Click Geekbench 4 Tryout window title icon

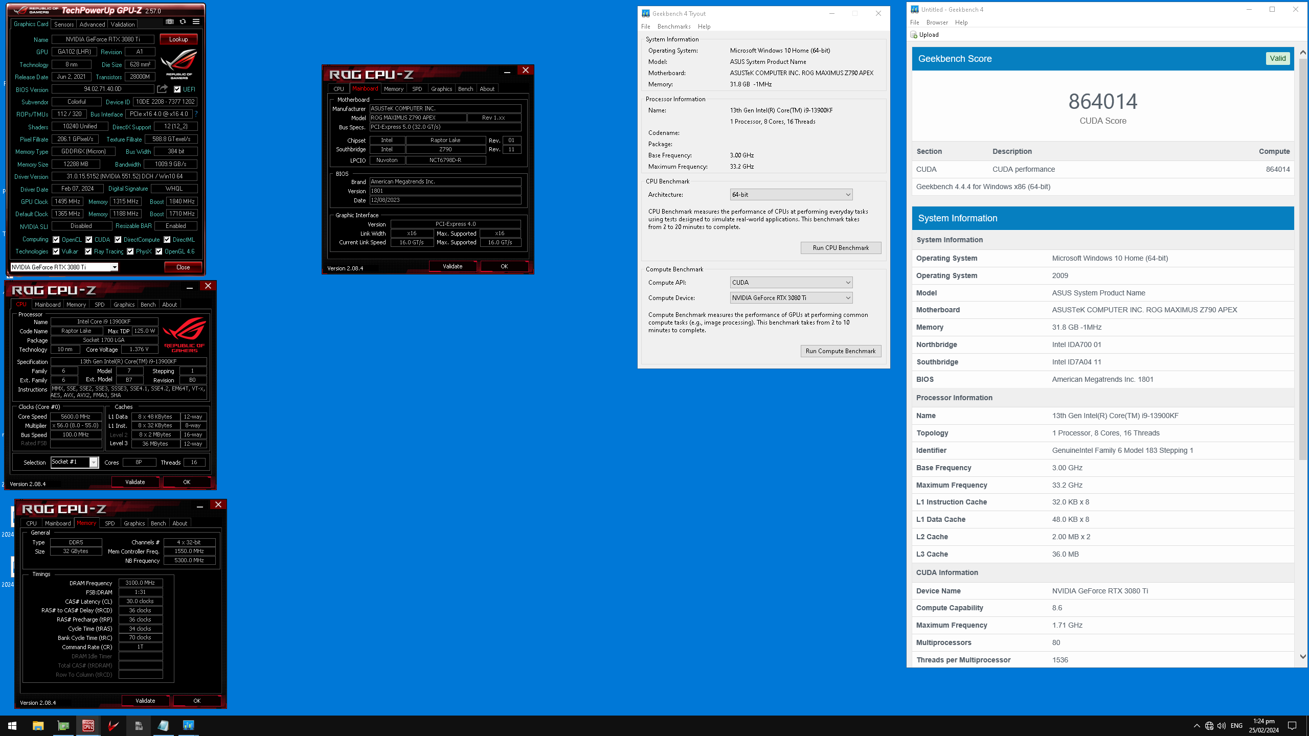point(646,14)
